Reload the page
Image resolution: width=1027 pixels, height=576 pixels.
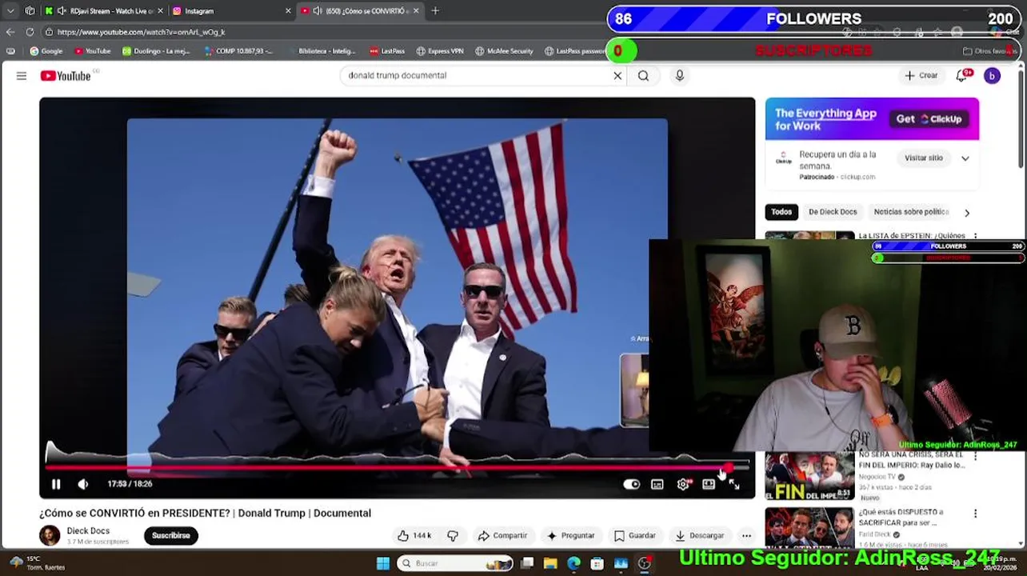pyautogui.click(x=30, y=32)
